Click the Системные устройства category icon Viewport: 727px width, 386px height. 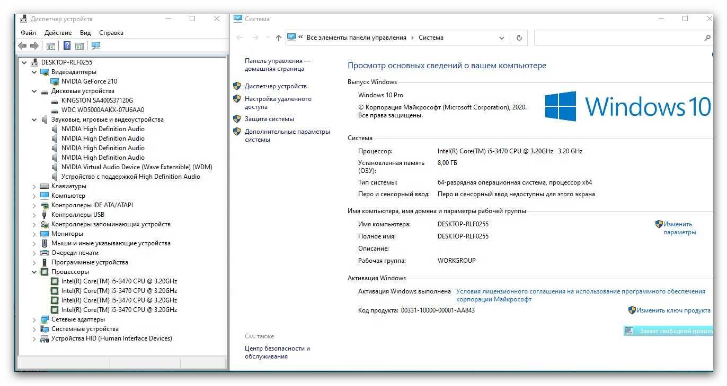tap(45, 329)
